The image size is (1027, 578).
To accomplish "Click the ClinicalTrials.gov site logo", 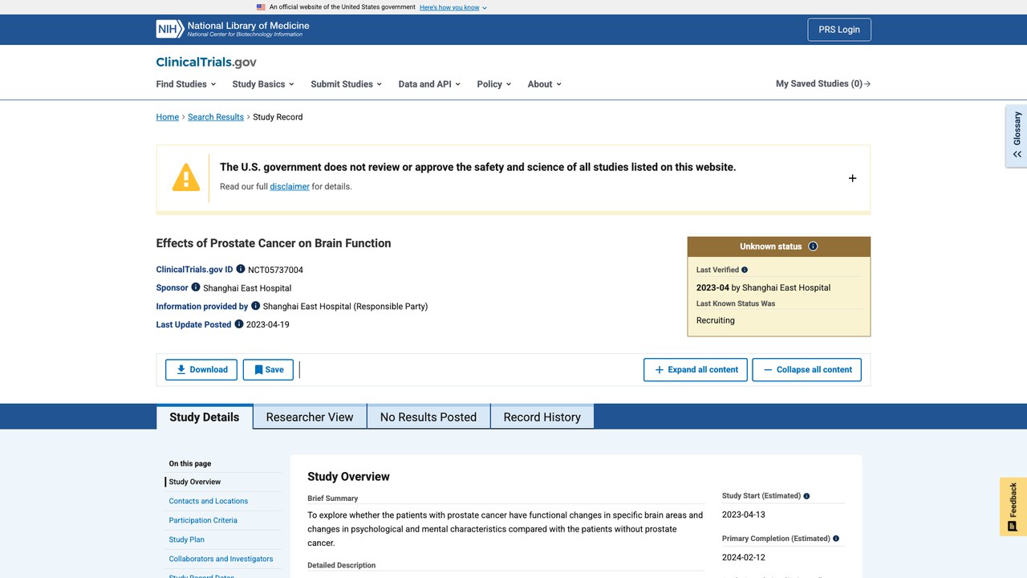I will (206, 62).
